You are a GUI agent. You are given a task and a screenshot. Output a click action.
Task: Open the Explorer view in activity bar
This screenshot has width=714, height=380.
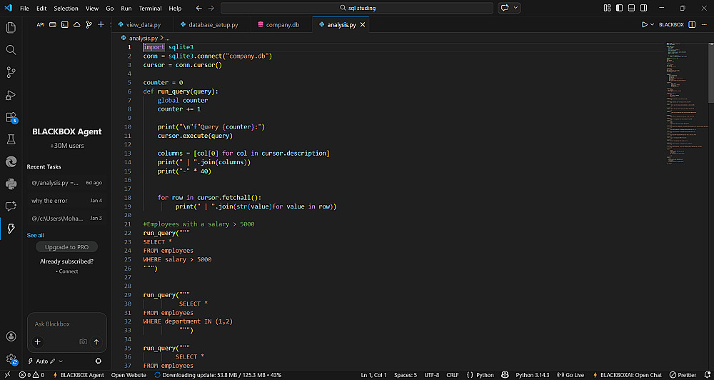(11, 27)
